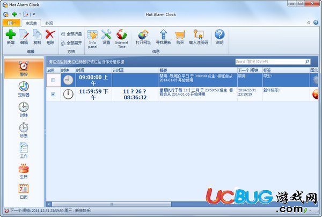Image resolution: width=322 pixels, height=217 pixels.
Task: Switch to 主选单 ribbon tab
Action: coord(31,23)
